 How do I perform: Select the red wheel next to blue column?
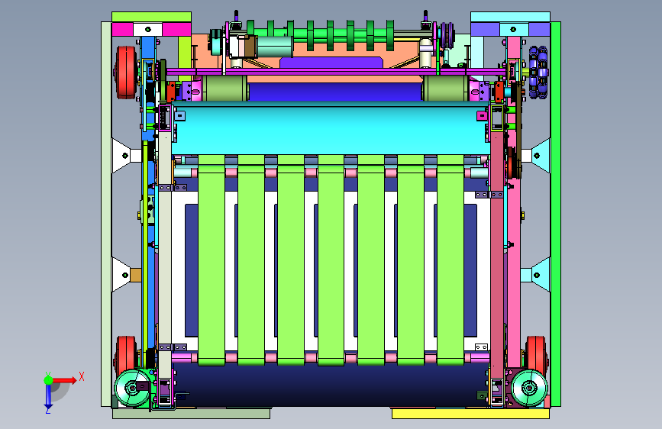pyautogui.click(x=126, y=73)
